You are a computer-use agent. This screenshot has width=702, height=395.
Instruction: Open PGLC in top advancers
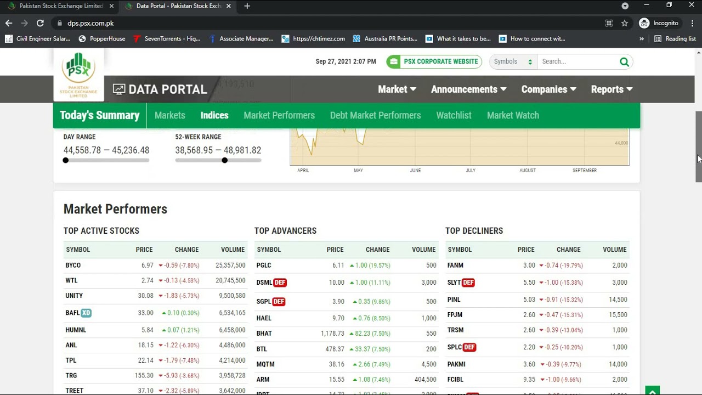click(264, 266)
